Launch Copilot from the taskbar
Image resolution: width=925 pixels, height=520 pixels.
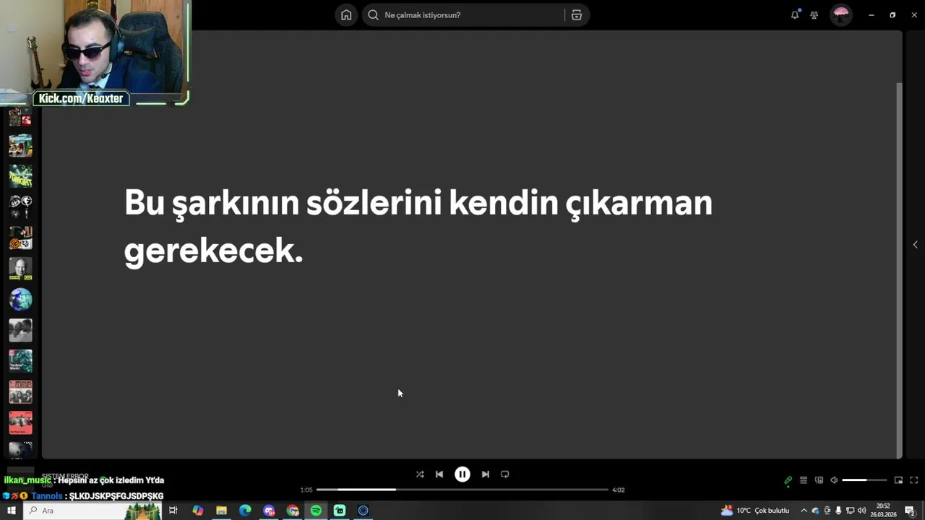pos(197,511)
